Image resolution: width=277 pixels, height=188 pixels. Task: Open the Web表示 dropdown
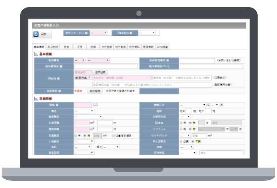point(147,33)
